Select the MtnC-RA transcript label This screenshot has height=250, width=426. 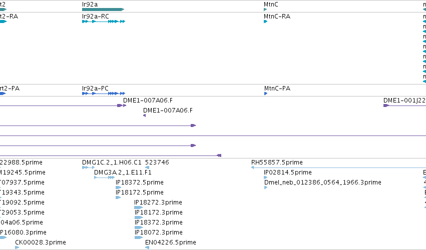[x=277, y=16]
